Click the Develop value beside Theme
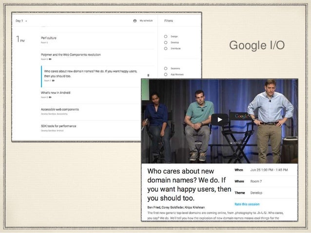Viewport: 311px width, 233px height. click(256, 193)
